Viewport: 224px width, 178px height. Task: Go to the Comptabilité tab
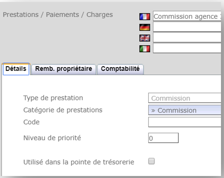click(x=120, y=69)
